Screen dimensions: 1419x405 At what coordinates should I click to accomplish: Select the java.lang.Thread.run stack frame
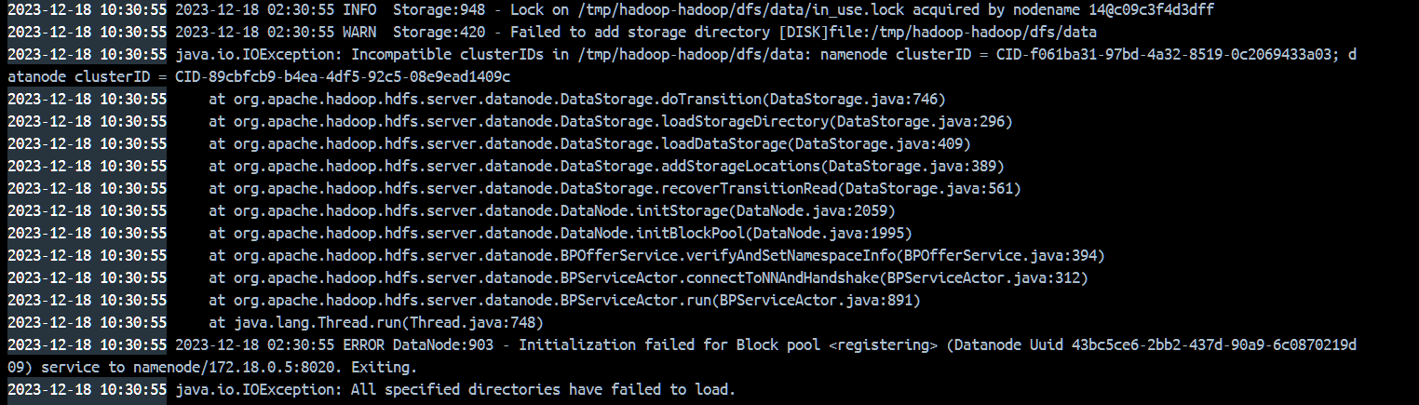pyautogui.click(x=376, y=323)
